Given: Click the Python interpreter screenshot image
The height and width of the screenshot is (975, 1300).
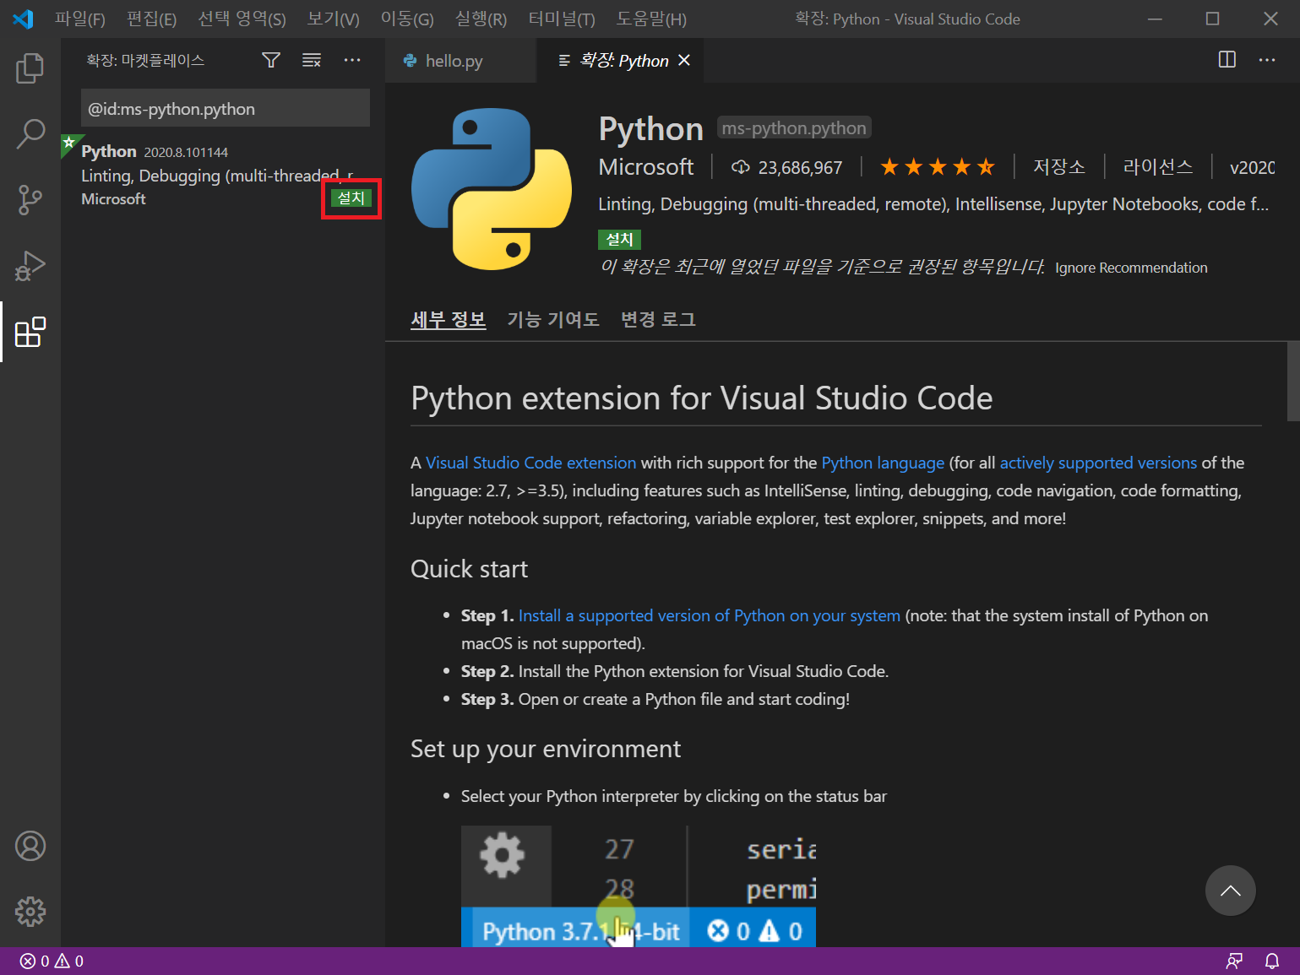Looking at the screenshot, I should click(x=639, y=886).
